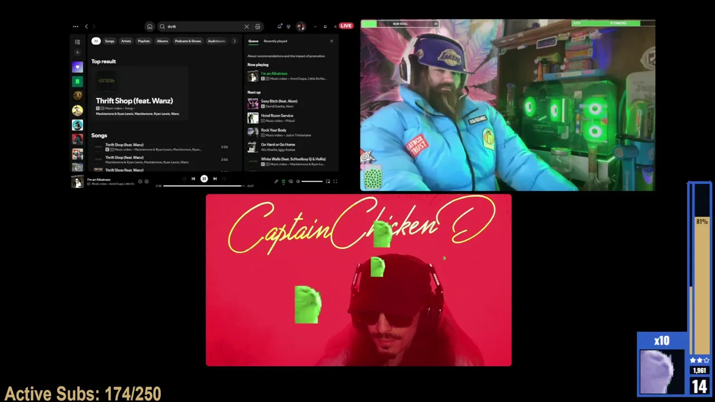This screenshot has width=715, height=402.
Task: Open Thrift Shop (feat. Wanz) top result card
Action: pyautogui.click(x=140, y=94)
